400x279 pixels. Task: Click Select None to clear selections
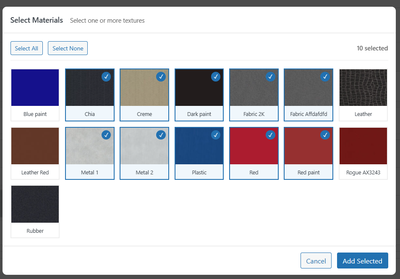(x=68, y=48)
